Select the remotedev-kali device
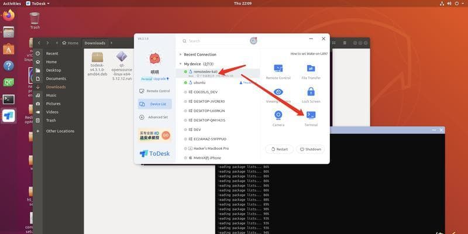This screenshot has width=468, height=234. [x=218, y=73]
